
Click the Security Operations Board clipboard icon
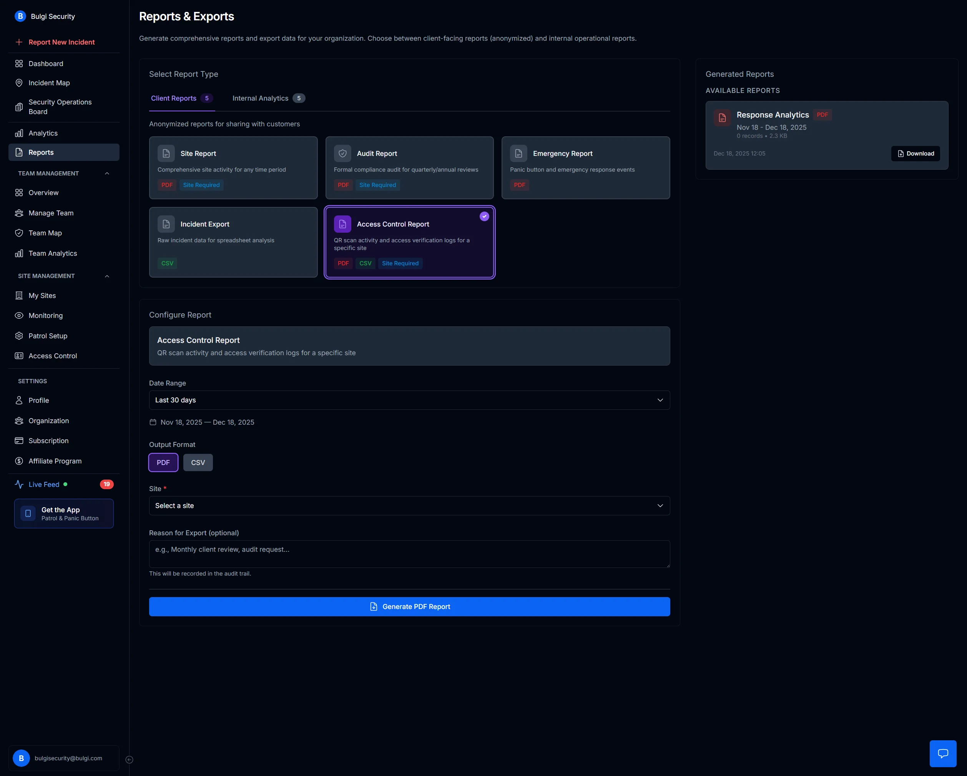[19, 107]
